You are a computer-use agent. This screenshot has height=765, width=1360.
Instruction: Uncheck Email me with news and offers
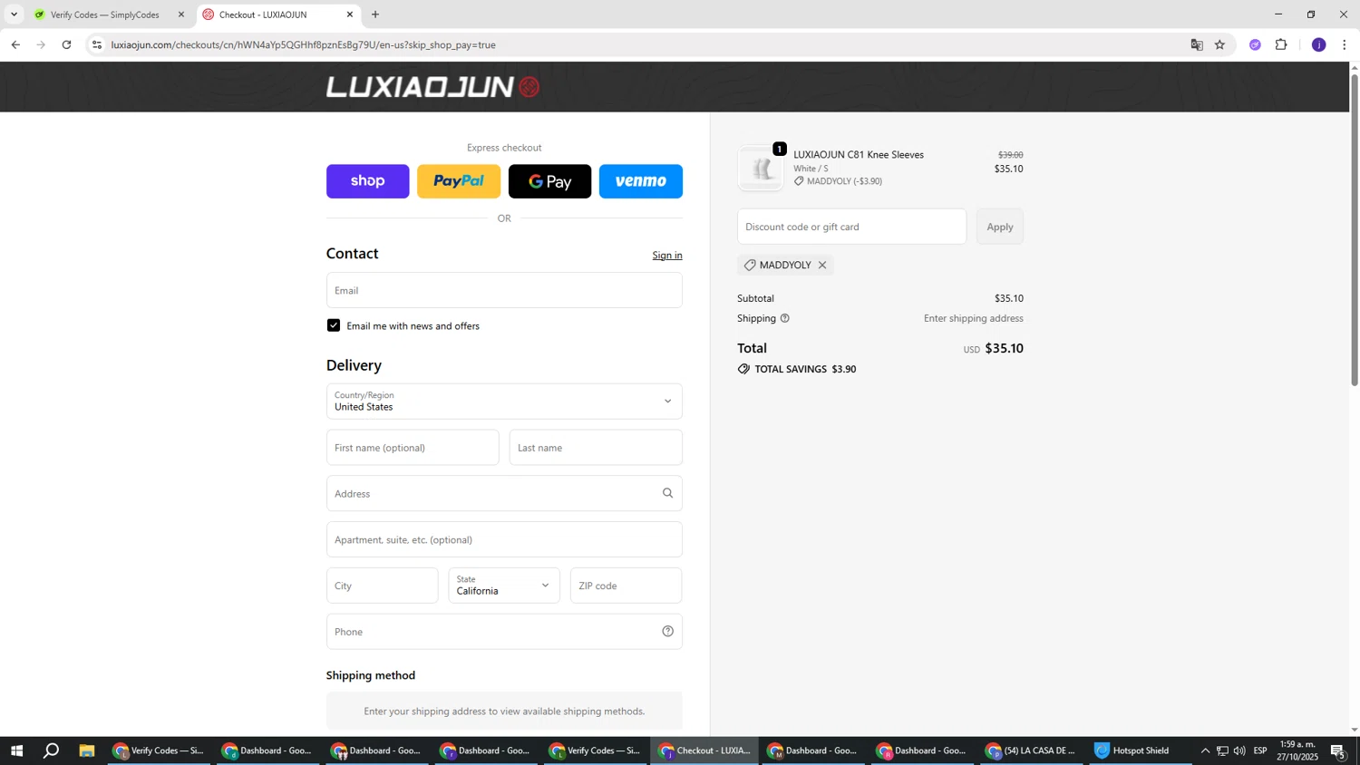pyautogui.click(x=334, y=325)
